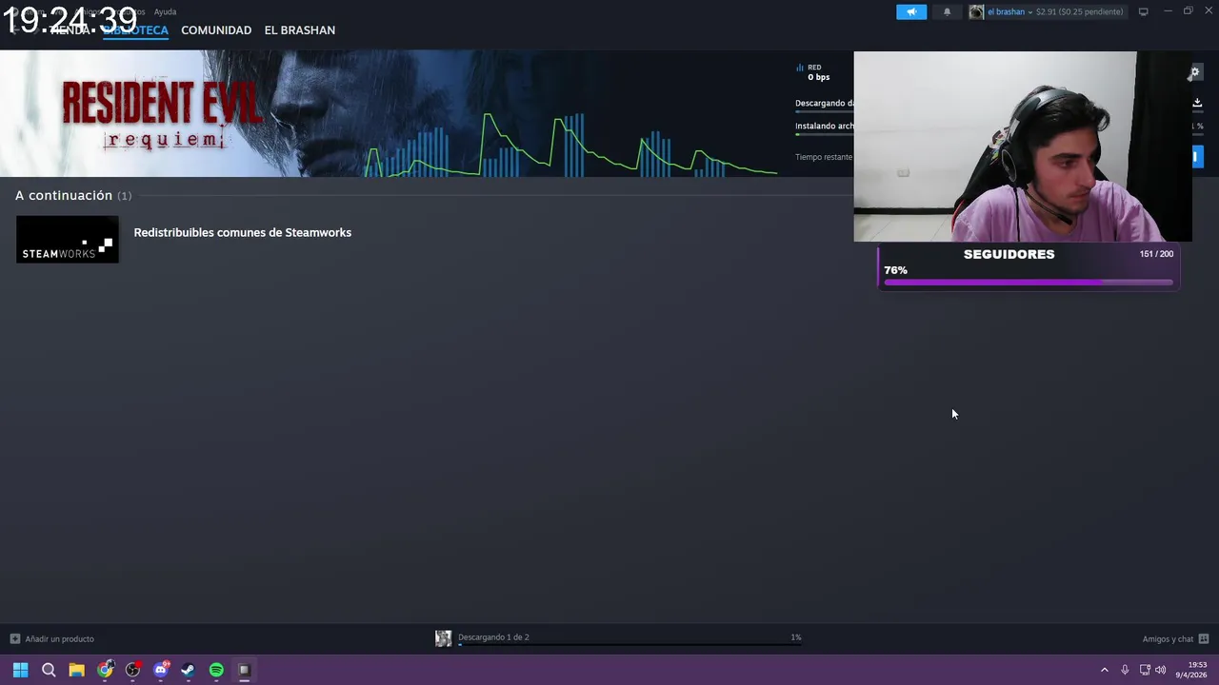The width and height of the screenshot is (1219, 685).
Task: Click the download arrow icon
Action: tap(1197, 103)
